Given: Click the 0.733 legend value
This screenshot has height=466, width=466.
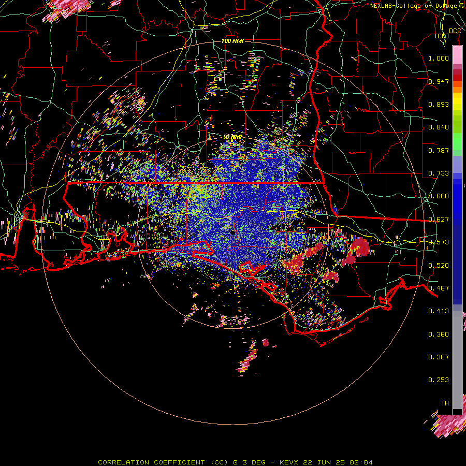Looking at the screenshot, I should pos(439,173).
